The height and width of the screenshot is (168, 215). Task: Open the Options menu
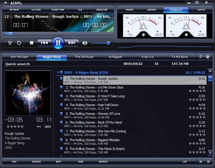[14, 10]
